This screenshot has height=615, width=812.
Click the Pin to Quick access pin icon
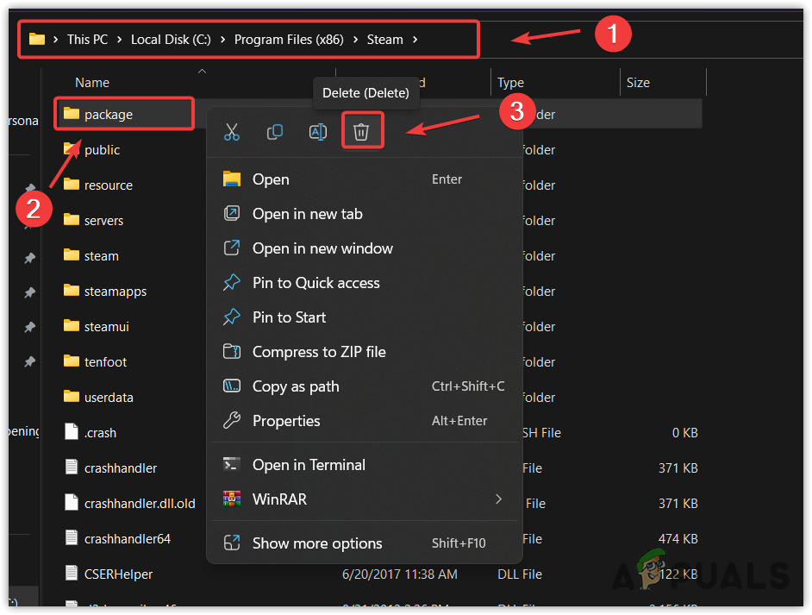pyautogui.click(x=232, y=282)
